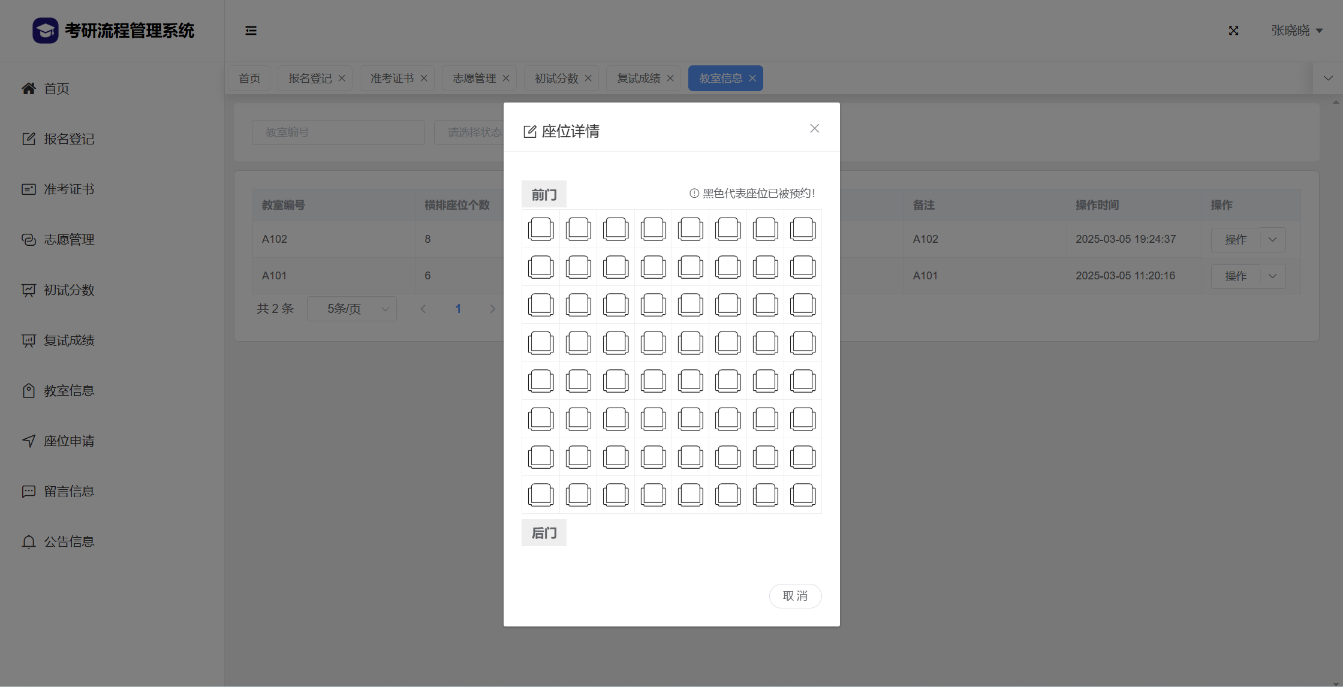Toggle fullscreen mode icon
Image resolution: width=1343 pixels, height=687 pixels.
[1233, 31]
